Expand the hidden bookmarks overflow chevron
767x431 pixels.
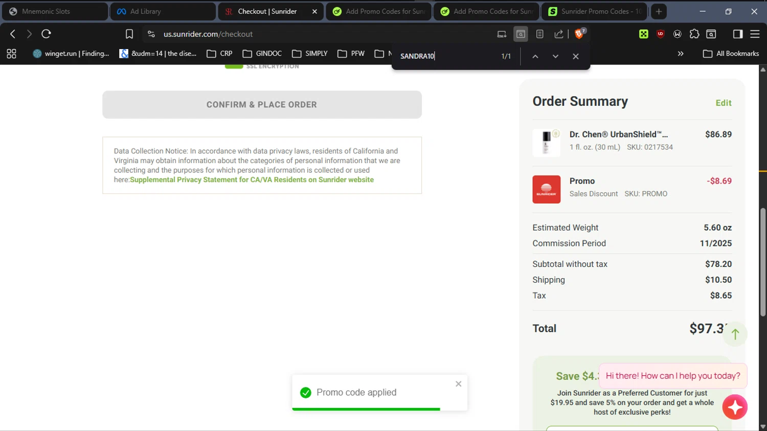(681, 54)
